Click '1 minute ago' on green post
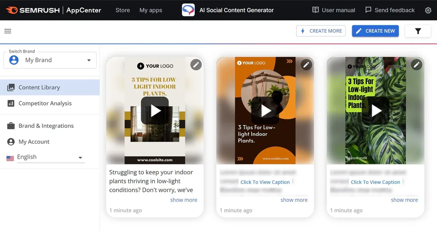Screen dimensions: 437x231 click(346, 210)
